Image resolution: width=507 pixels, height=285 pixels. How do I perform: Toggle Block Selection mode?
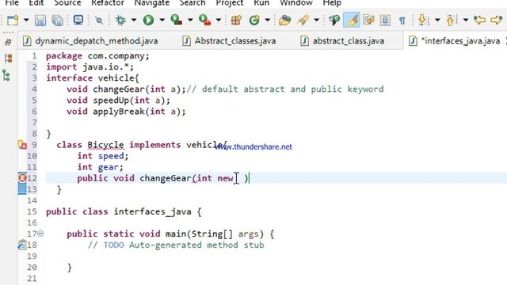385,20
